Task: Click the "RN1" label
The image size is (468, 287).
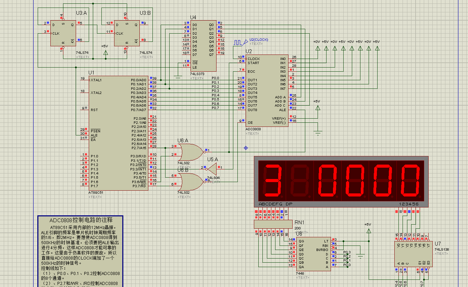Action: pyautogui.click(x=299, y=222)
